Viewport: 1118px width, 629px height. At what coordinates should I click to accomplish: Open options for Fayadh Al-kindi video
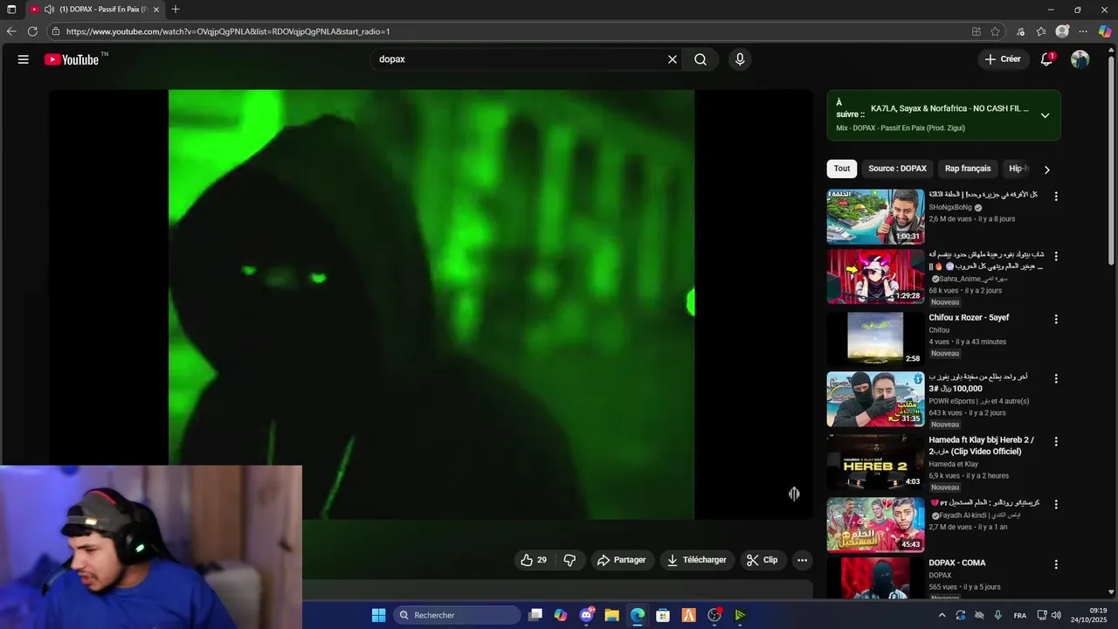(x=1056, y=505)
